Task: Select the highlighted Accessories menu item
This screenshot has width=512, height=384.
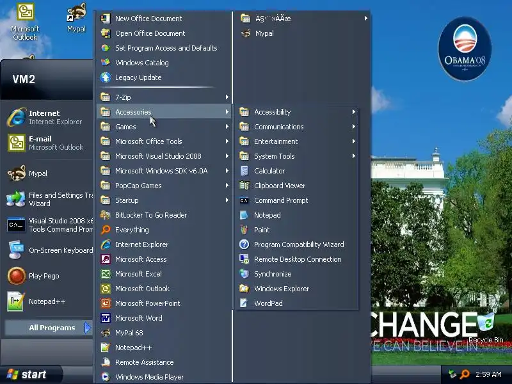Action: pos(164,111)
